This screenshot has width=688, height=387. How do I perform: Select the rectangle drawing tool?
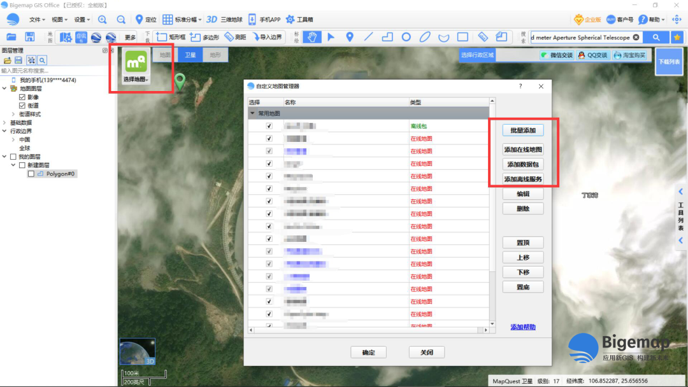[x=462, y=38]
